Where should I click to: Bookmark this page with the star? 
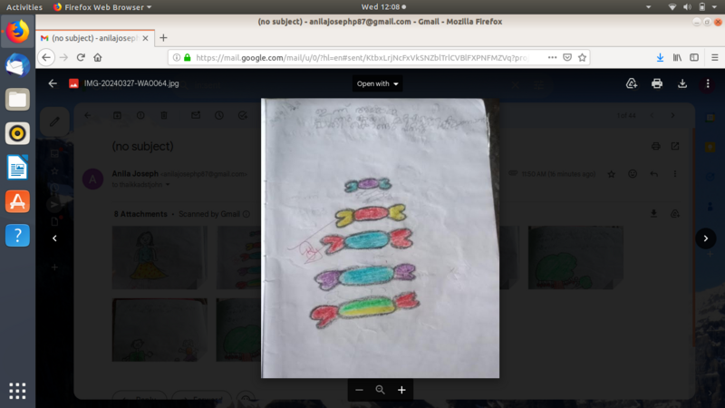tap(583, 57)
